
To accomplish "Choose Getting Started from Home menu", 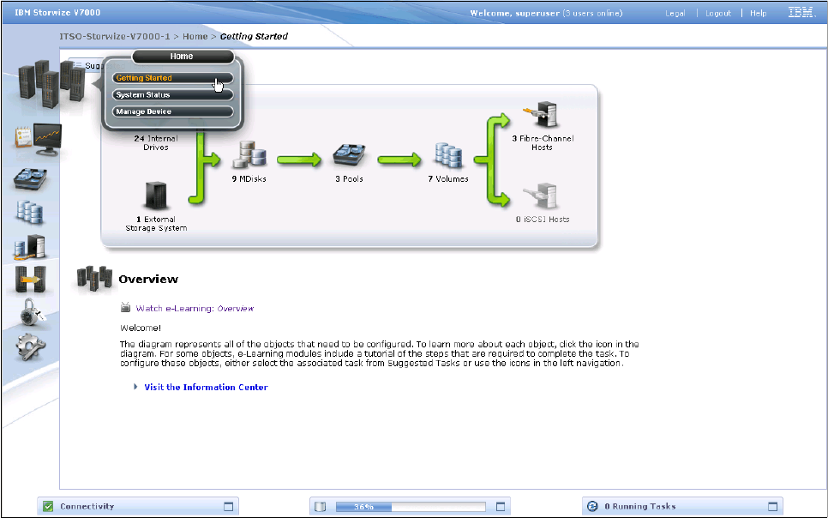I will coord(172,78).
